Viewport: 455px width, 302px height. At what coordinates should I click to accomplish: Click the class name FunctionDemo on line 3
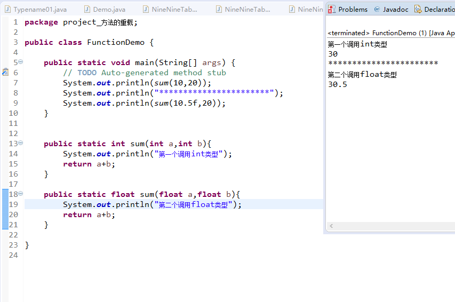point(116,42)
